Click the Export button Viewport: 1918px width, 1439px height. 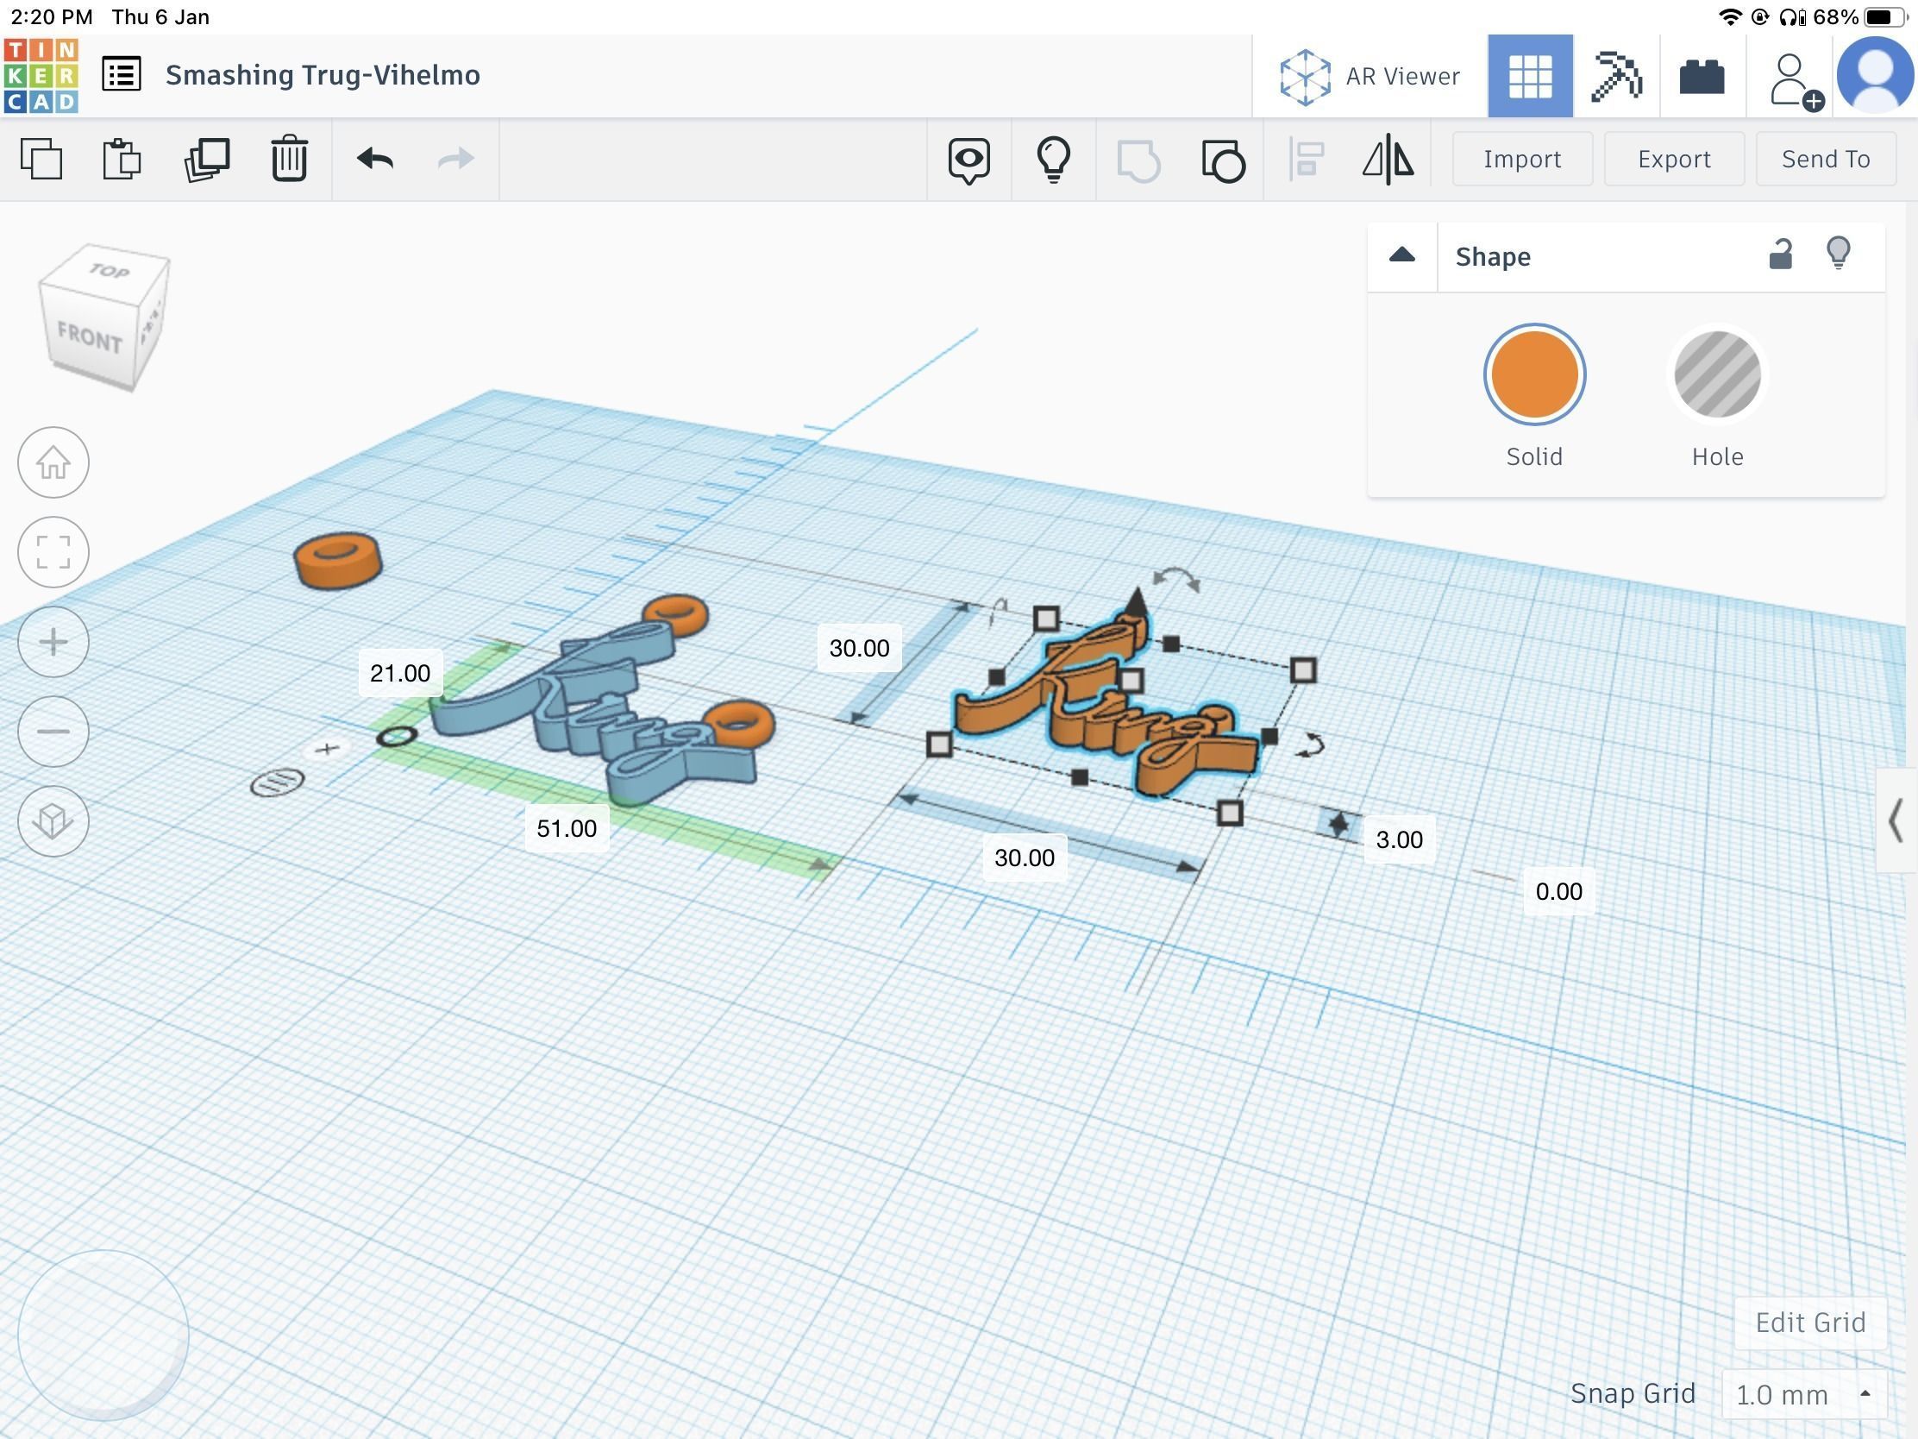point(1673,159)
